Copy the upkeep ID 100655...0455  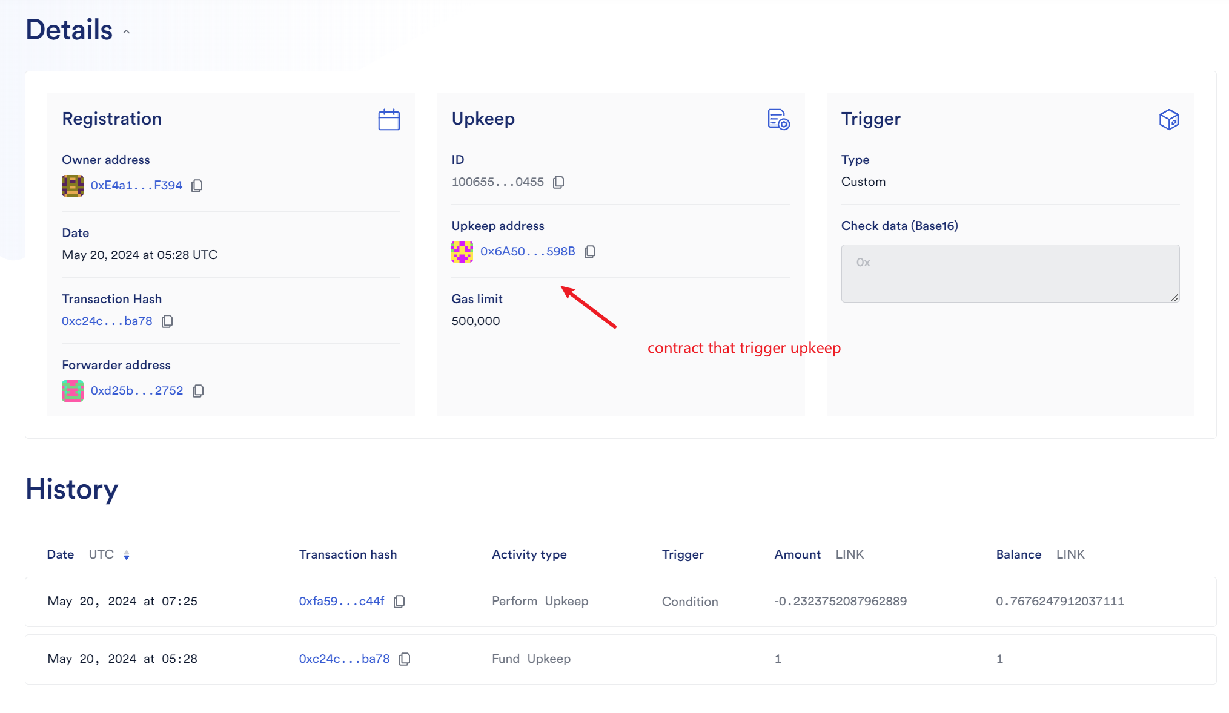(x=558, y=182)
